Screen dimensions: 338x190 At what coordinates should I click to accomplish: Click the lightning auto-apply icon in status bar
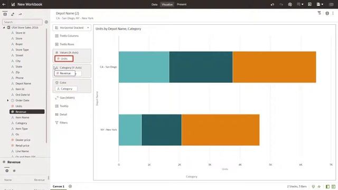pyautogui.click(x=319, y=186)
